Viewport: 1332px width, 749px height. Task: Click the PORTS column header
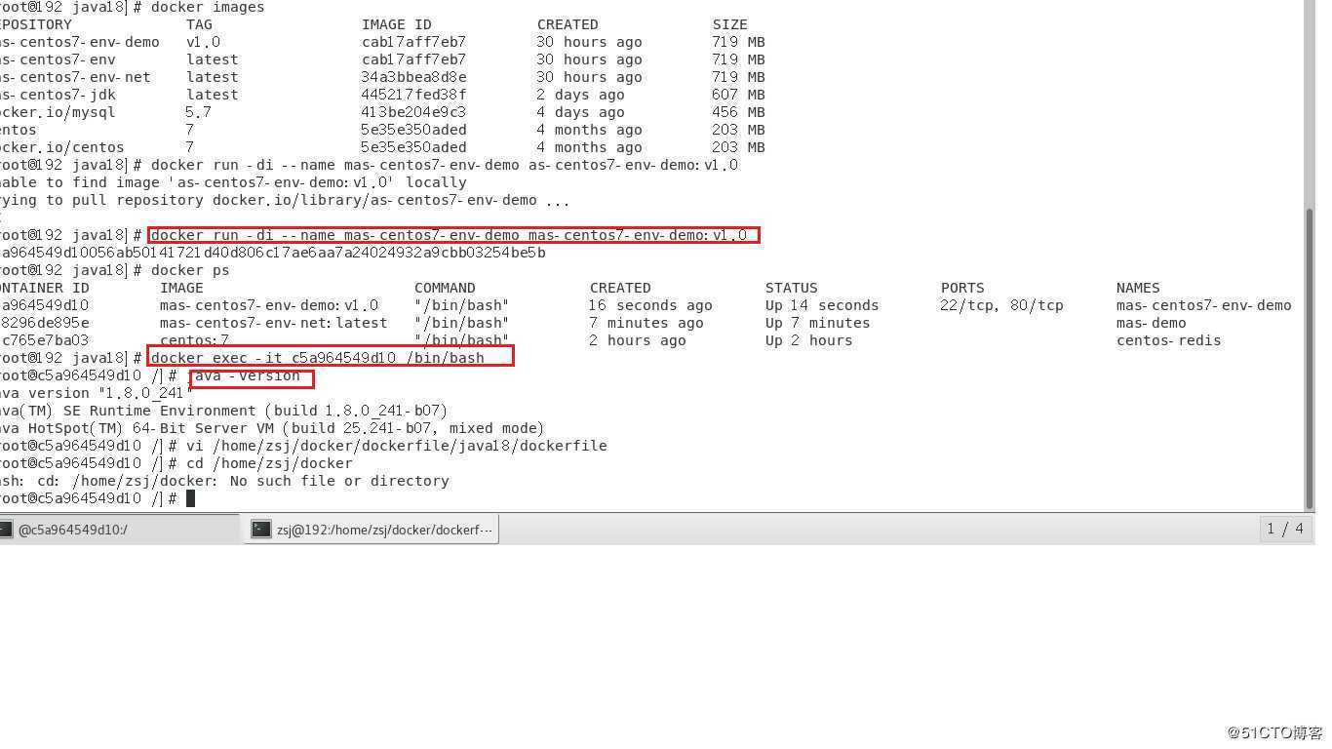(x=962, y=288)
